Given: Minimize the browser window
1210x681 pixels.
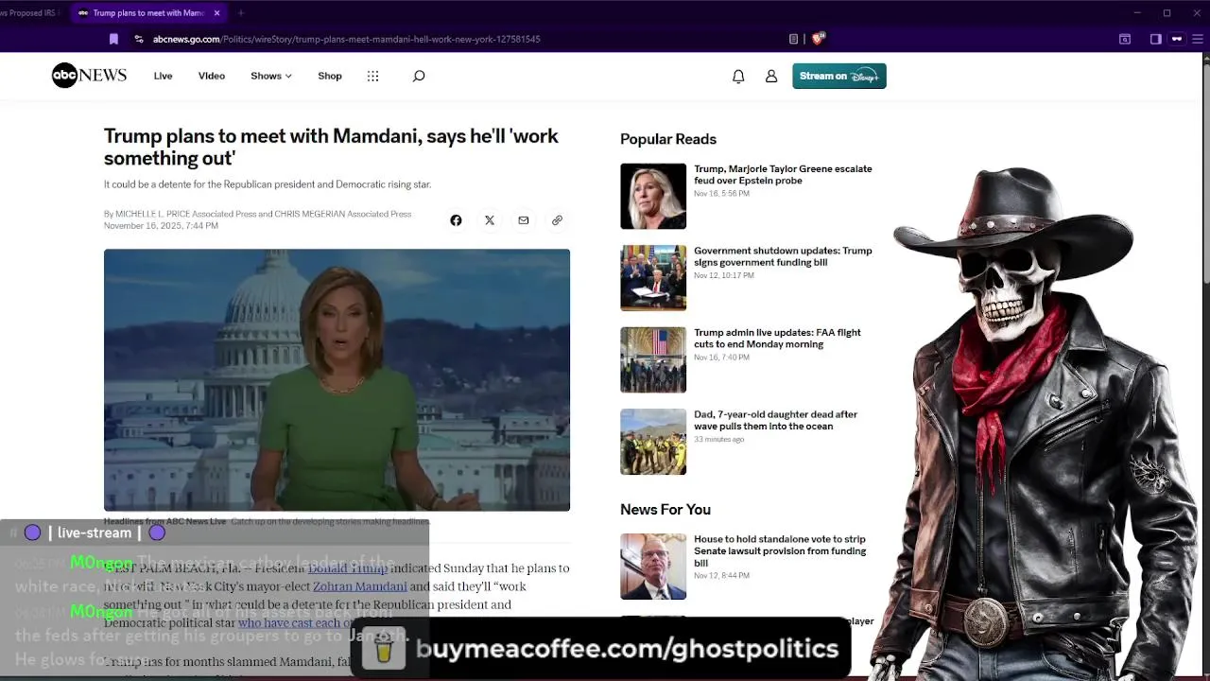Looking at the screenshot, I should point(1138,13).
